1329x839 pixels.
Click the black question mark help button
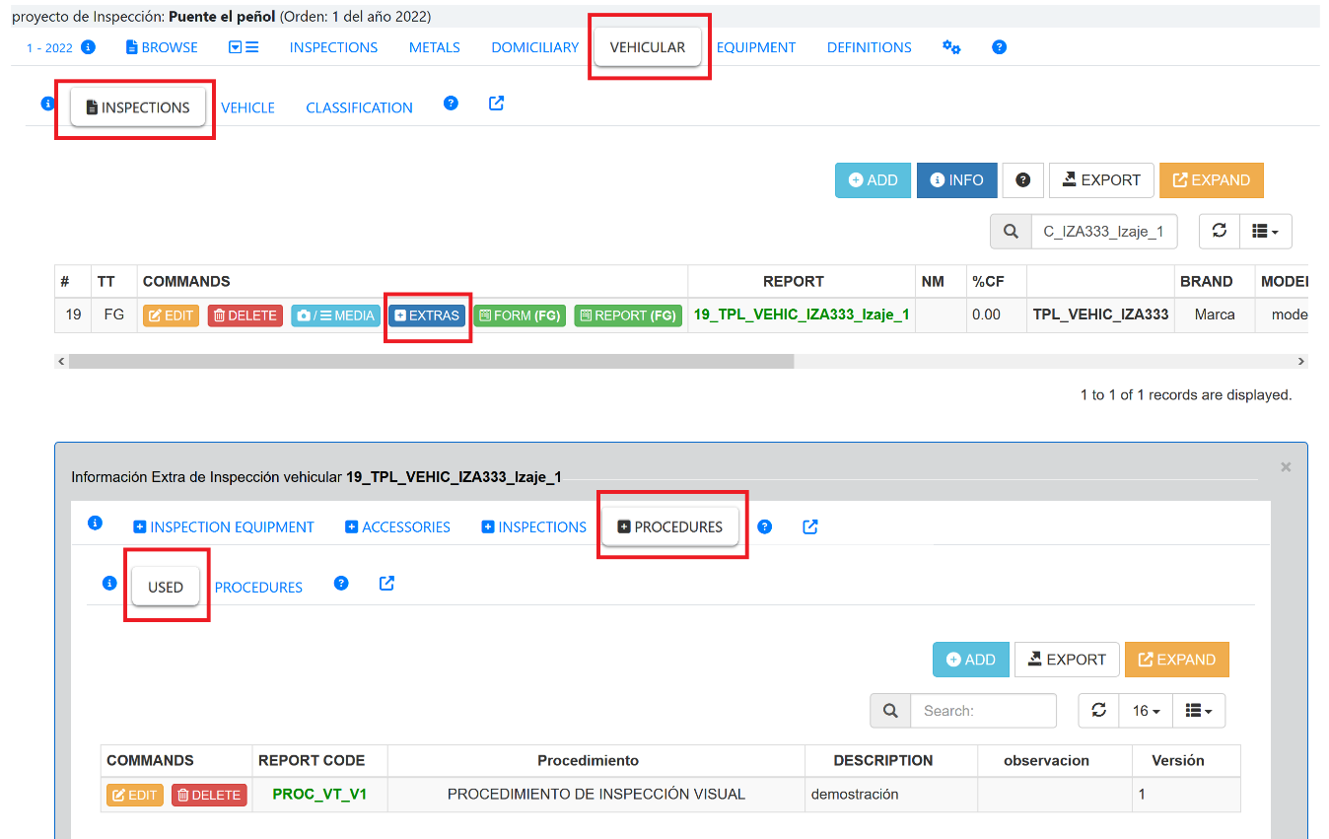pyautogui.click(x=1022, y=180)
